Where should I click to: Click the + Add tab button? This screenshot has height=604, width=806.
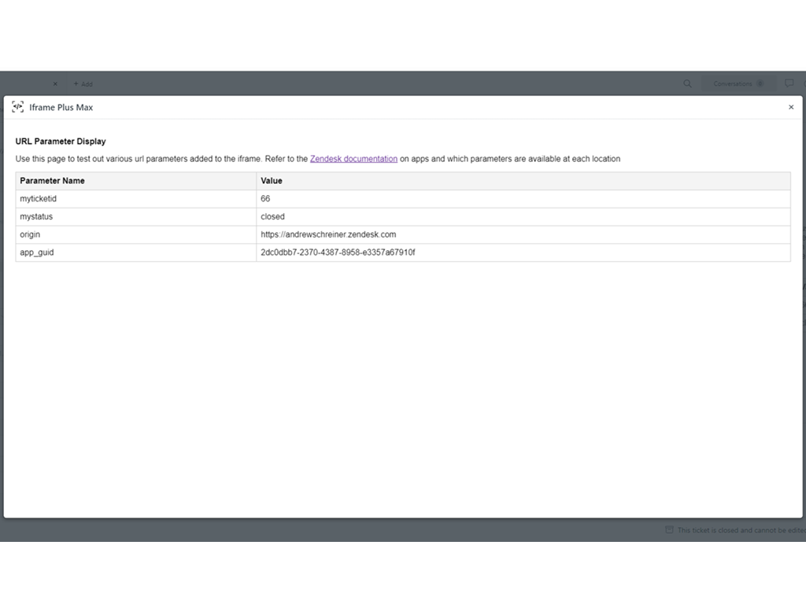click(x=83, y=84)
